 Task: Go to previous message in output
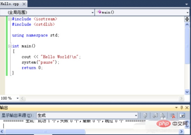pyautogui.click(x=155, y=116)
